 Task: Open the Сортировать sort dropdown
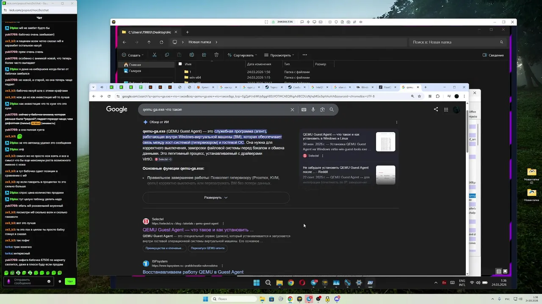[x=243, y=55]
